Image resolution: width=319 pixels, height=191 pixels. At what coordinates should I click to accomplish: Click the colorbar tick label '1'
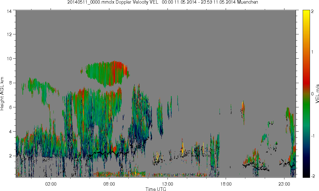coord(313,52)
